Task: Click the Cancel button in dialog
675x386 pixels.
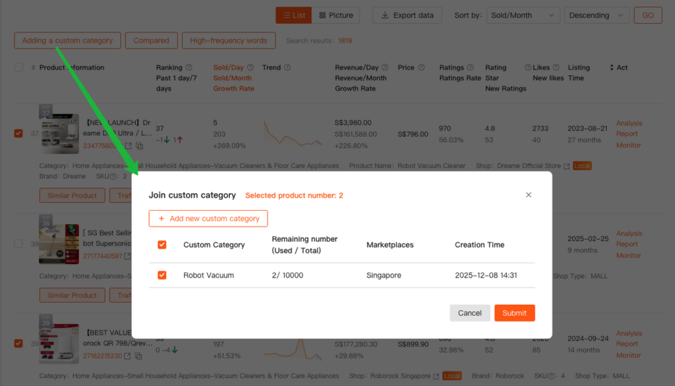Action: [x=469, y=313]
